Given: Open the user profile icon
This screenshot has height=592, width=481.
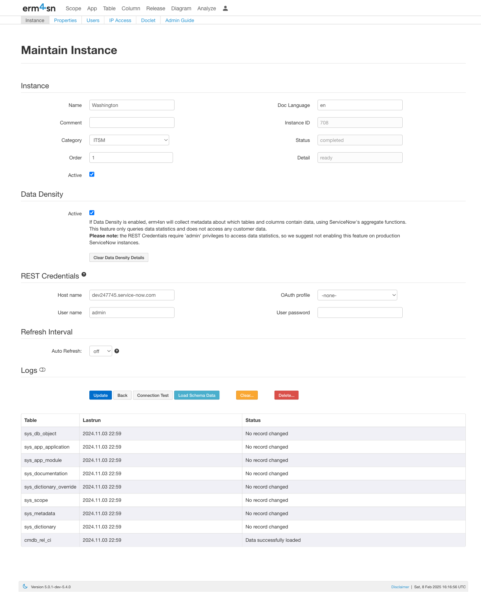Looking at the screenshot, I should pos(225,8).
